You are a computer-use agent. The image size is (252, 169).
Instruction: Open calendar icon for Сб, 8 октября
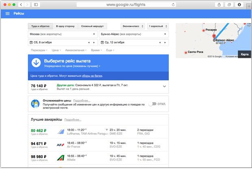(x=31, y=42)
